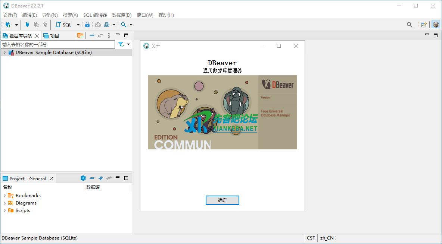Viewport: 442px width, 244px height.
Task: Collapse all nodes in database navigator
Action: 92,35
